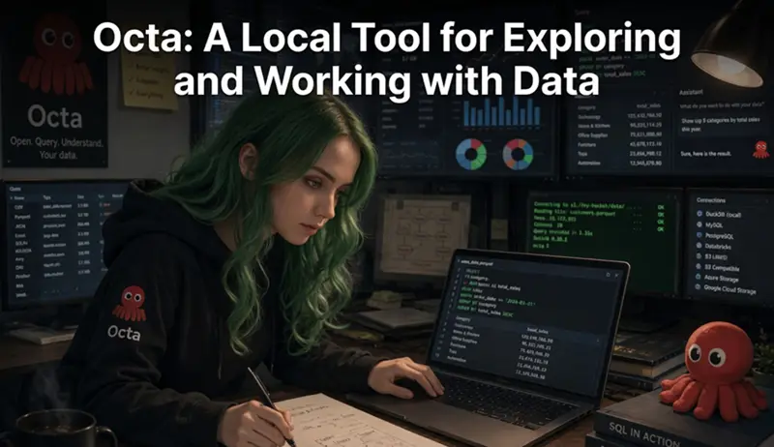The height and width of the screenshot is (447, 774).
Task: Click the left blue-green donut chart
Action: coord(470,154)
